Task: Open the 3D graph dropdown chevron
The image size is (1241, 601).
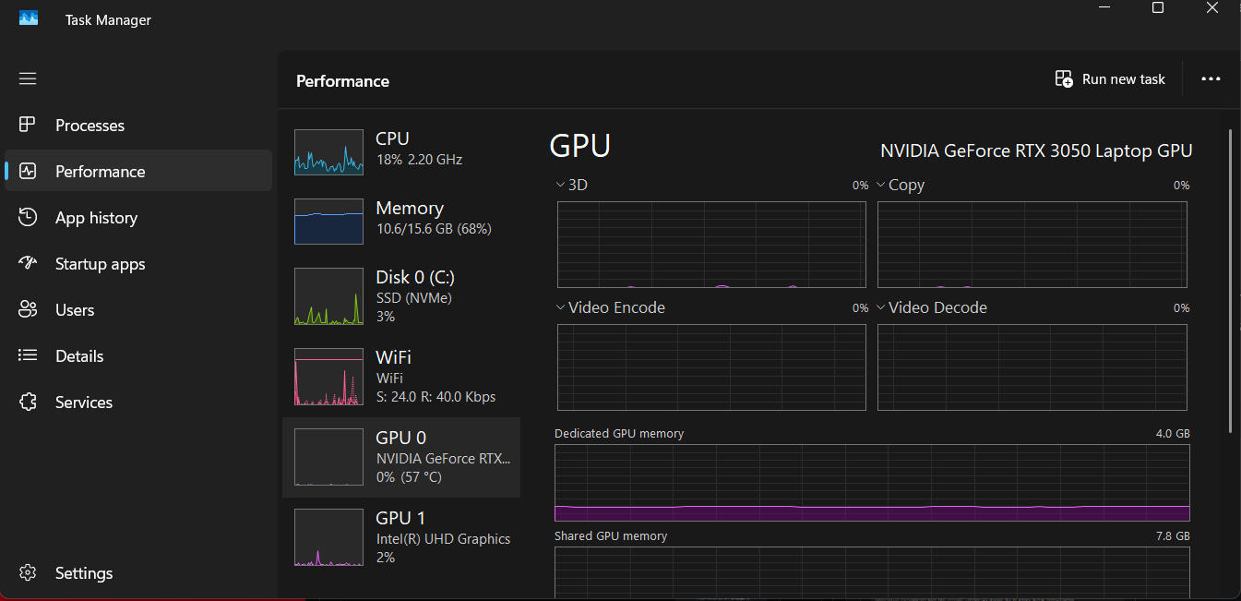Action: 561,185
